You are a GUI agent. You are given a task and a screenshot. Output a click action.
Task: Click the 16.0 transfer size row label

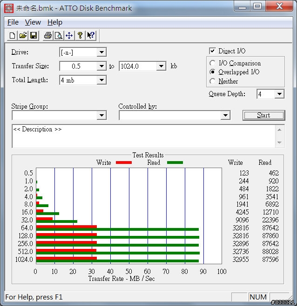(x=27, y=212)
